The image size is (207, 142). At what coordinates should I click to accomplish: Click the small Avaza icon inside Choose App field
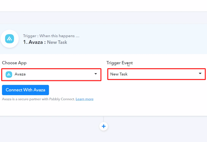click(x=9, y=74)
